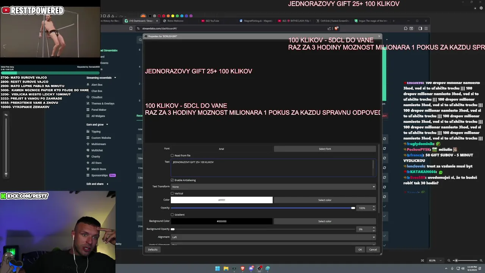
Task: Open the Charity heart icon
Action: (88, 157)
